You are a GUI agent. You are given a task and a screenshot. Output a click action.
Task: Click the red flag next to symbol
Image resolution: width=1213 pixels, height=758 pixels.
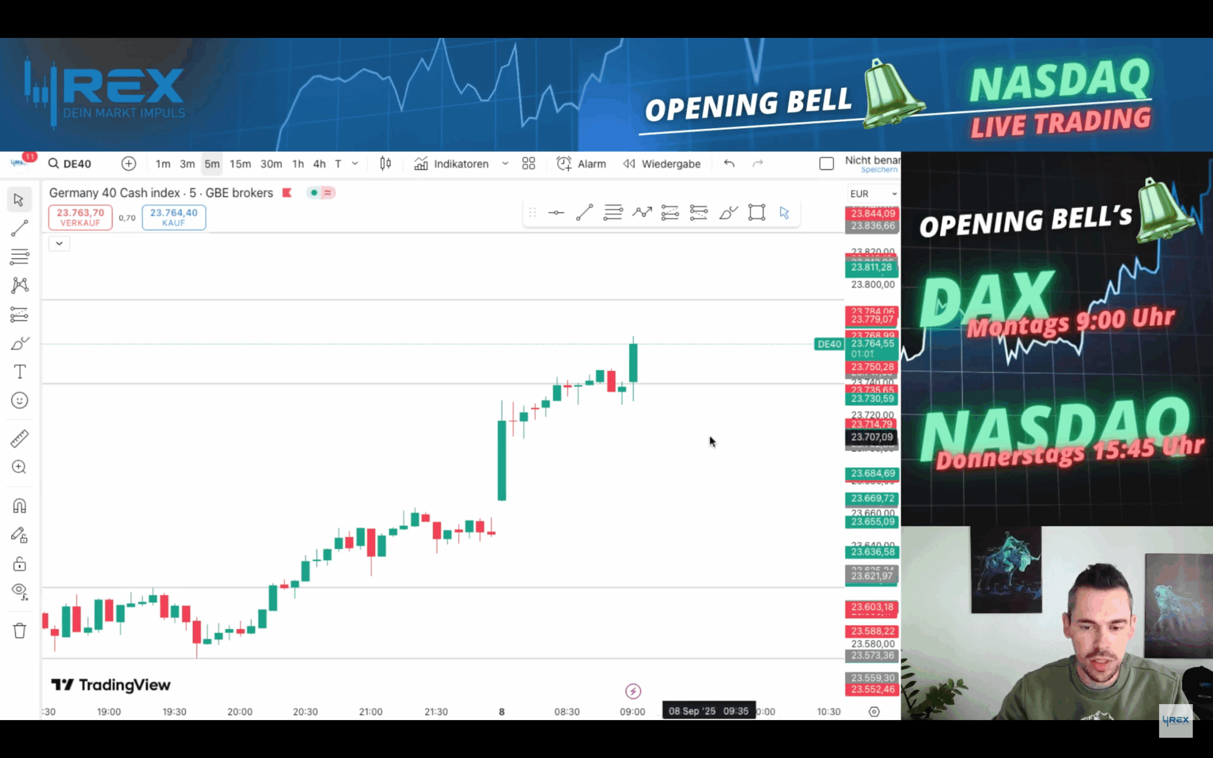click(287, 193)
